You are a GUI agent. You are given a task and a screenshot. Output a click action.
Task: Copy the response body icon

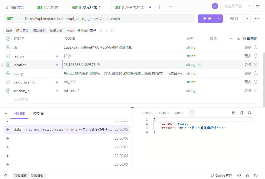pyautogui.click(x=242, y=113)
